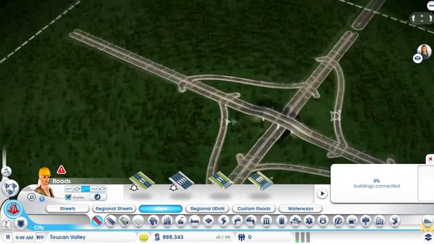The height and width of the screenshot is (244, 434).
Task: Open the rail tracks menu icon
Action: pos(124,221)
